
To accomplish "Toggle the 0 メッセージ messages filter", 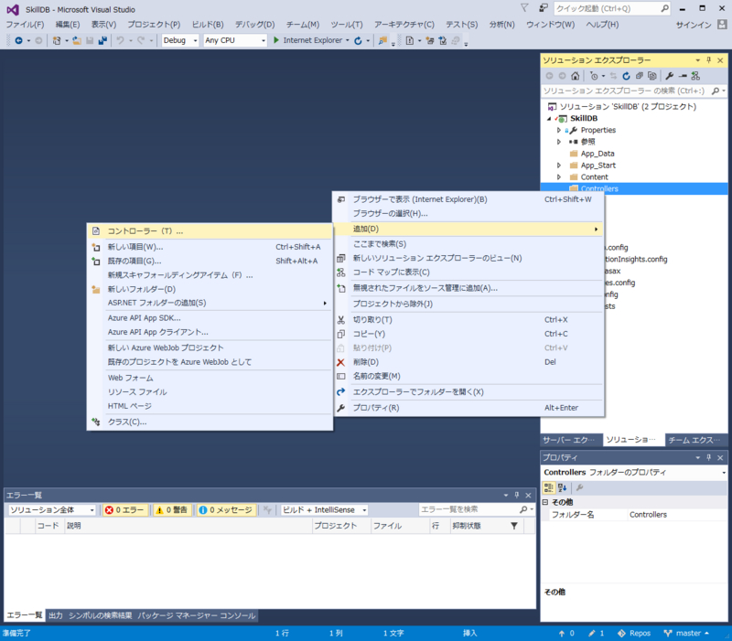I will tap(226, 510).
